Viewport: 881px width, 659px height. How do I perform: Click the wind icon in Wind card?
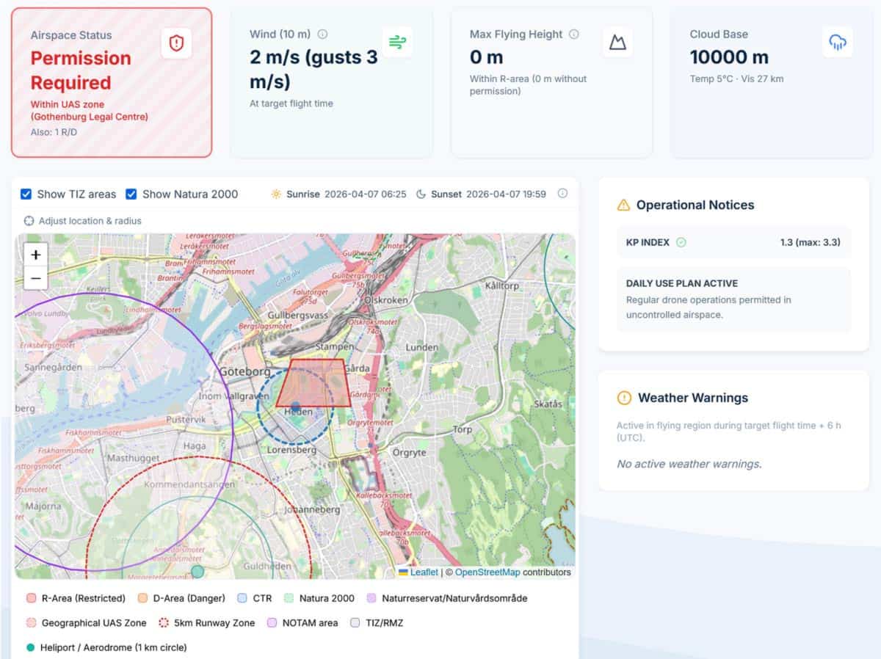397,42
